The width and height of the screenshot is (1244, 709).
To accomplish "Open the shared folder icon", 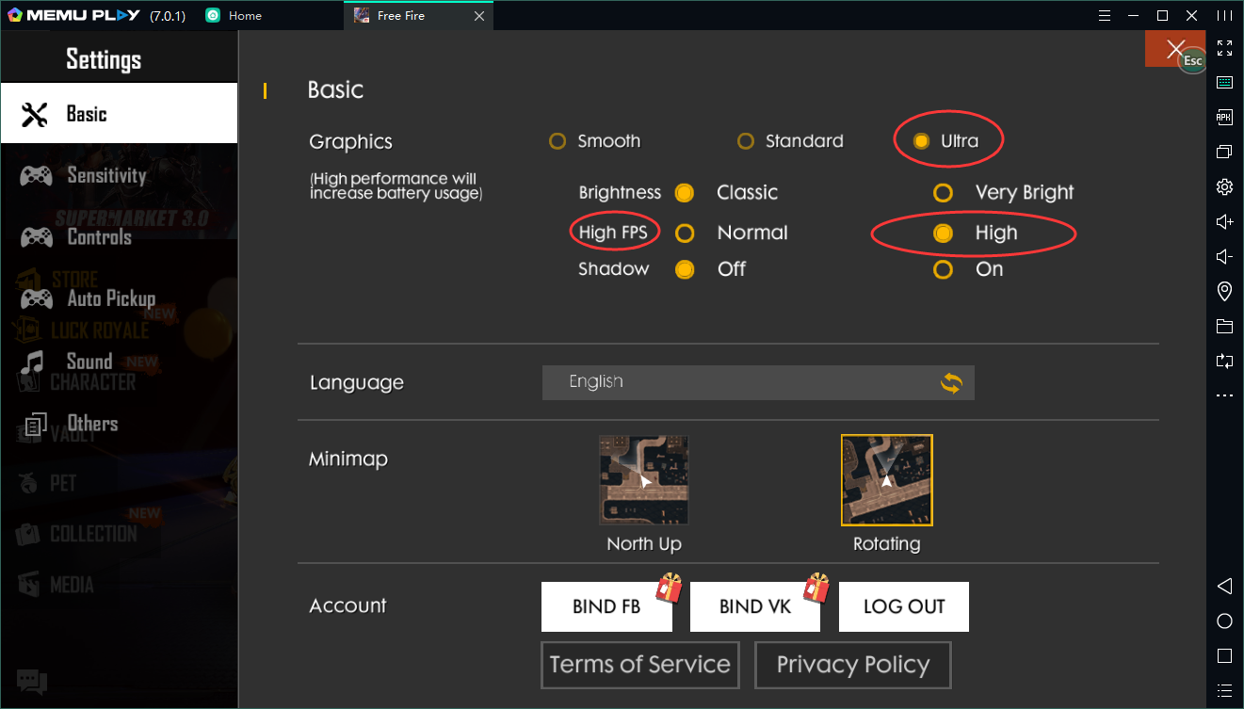I will click(x=1224, y=326).
